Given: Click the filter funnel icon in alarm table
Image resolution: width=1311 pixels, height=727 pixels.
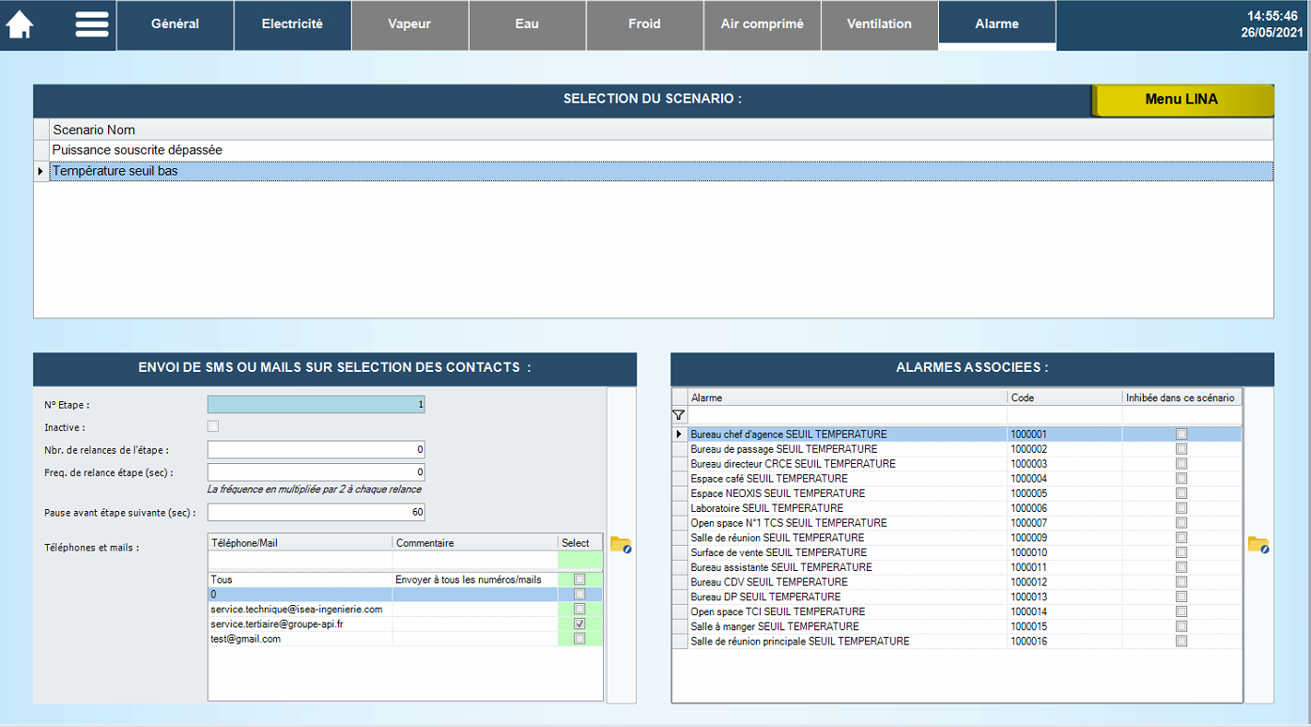Looking at the screenshot, I should point(678,414).
